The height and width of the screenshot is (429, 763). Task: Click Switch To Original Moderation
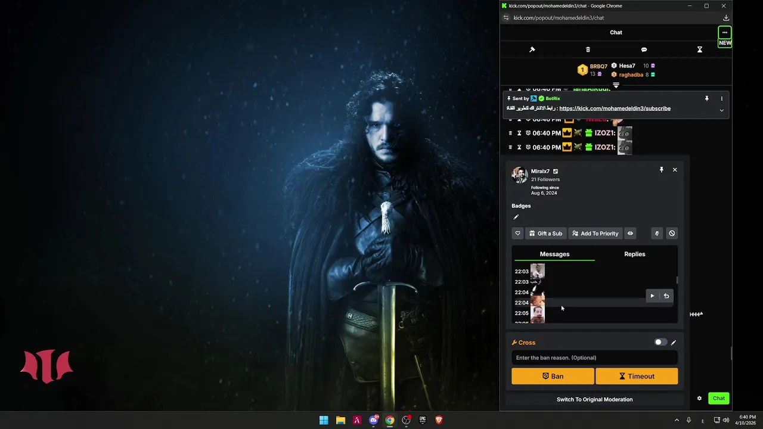(x=594, y=399)
